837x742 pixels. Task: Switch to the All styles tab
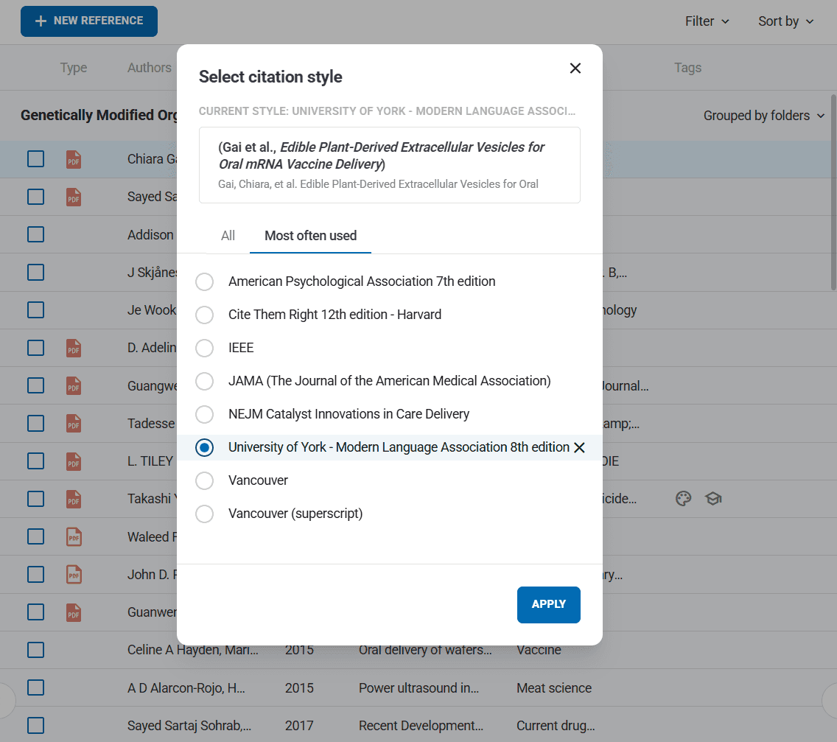(x=228, y=236)
